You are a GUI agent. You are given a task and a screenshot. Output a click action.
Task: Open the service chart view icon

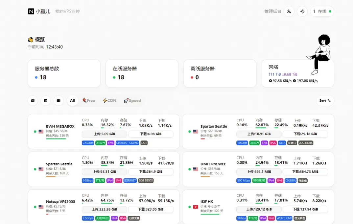(x=46, y=101)
